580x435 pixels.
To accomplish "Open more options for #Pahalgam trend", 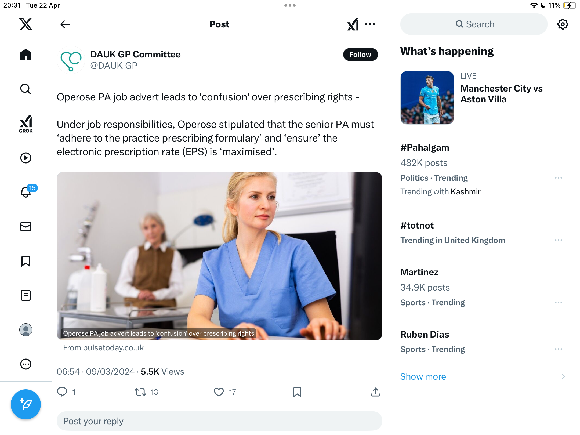I will click(559, 178).
